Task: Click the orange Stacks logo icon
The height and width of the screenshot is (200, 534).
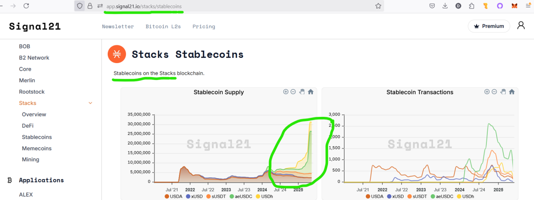Action: click(x=117, y=54)
